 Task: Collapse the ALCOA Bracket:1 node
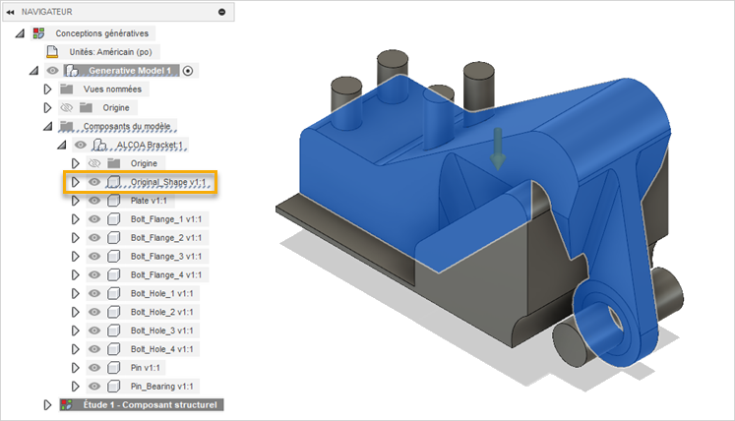(62, 145)
